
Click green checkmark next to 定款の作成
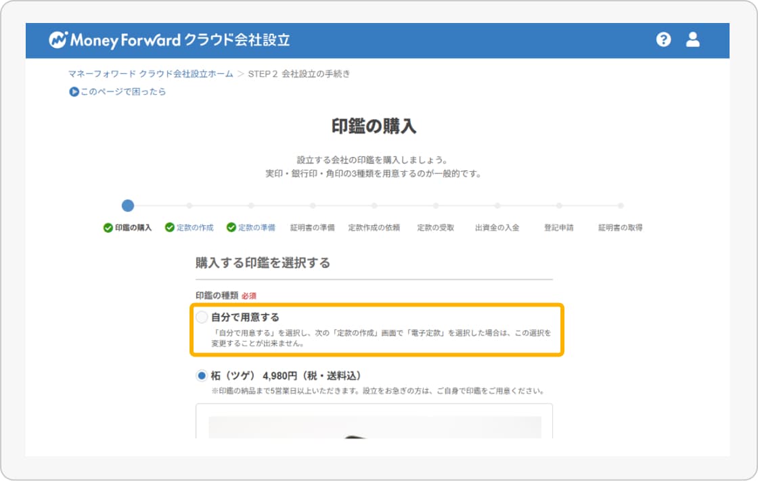click(170, 228)
